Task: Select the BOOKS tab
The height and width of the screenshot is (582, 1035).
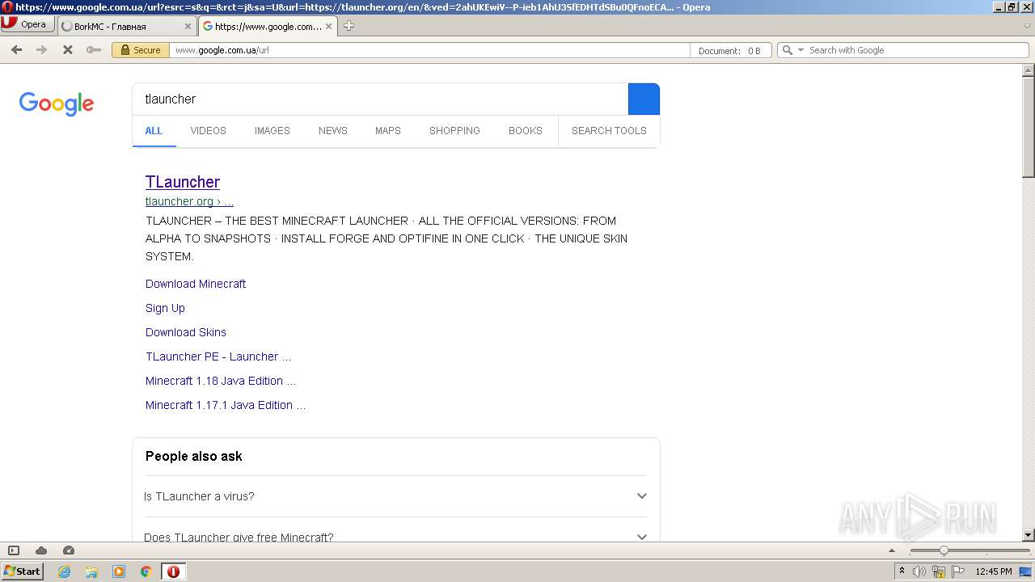Action: 525,131
